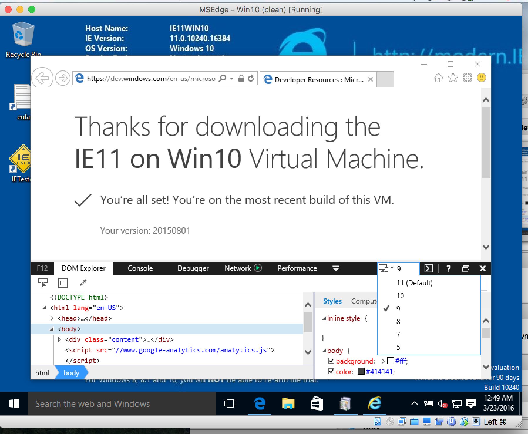
Task: Select the Styles tab
Action: 332,301
